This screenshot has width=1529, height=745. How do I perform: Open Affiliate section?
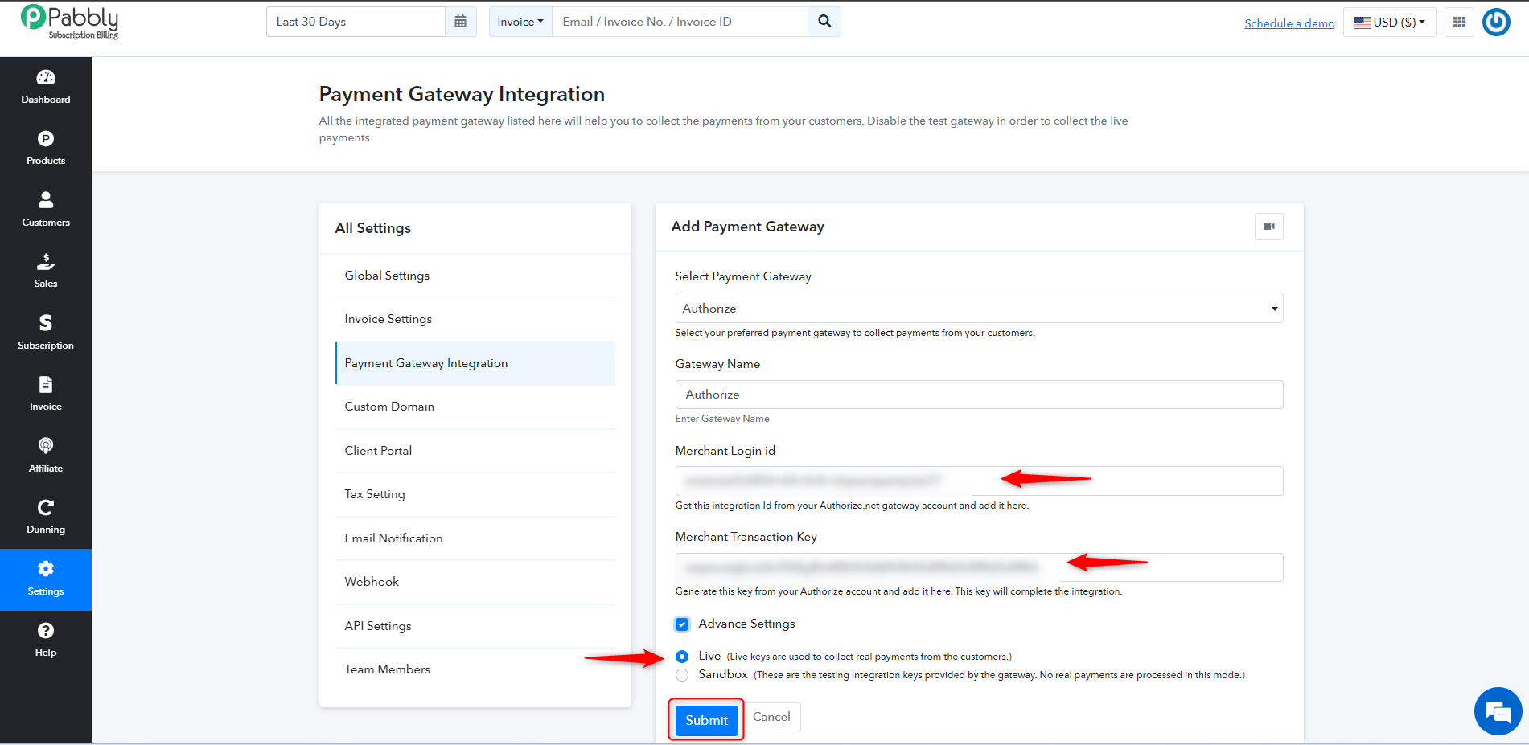(x=46, y=456)
